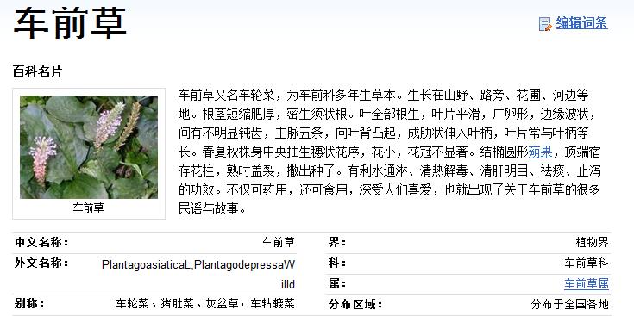This screenshot has height=316, width=634.
Task: Click the 车前草 value beside 中文名称
Action: click(x=279, y=243)
